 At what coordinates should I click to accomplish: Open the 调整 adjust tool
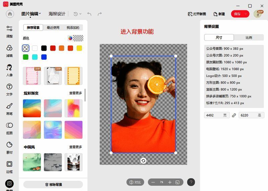point(9,31)
